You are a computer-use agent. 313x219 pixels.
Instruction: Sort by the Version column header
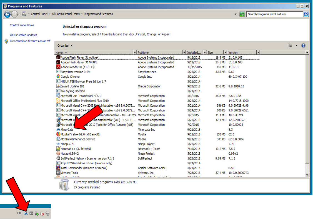tap(241, 53)
